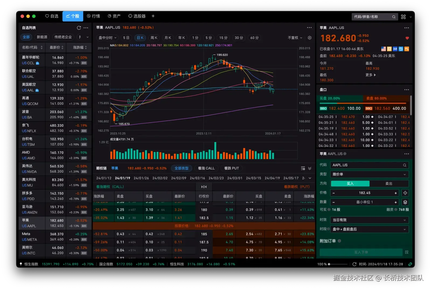Filter option chain to 看跌 PUT
The image size is (431, 289).
(x=231, y=168)
